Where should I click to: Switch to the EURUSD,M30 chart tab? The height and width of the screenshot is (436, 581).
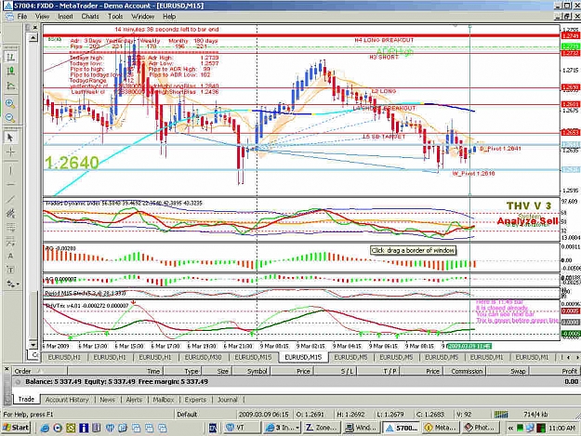[203, 357]
